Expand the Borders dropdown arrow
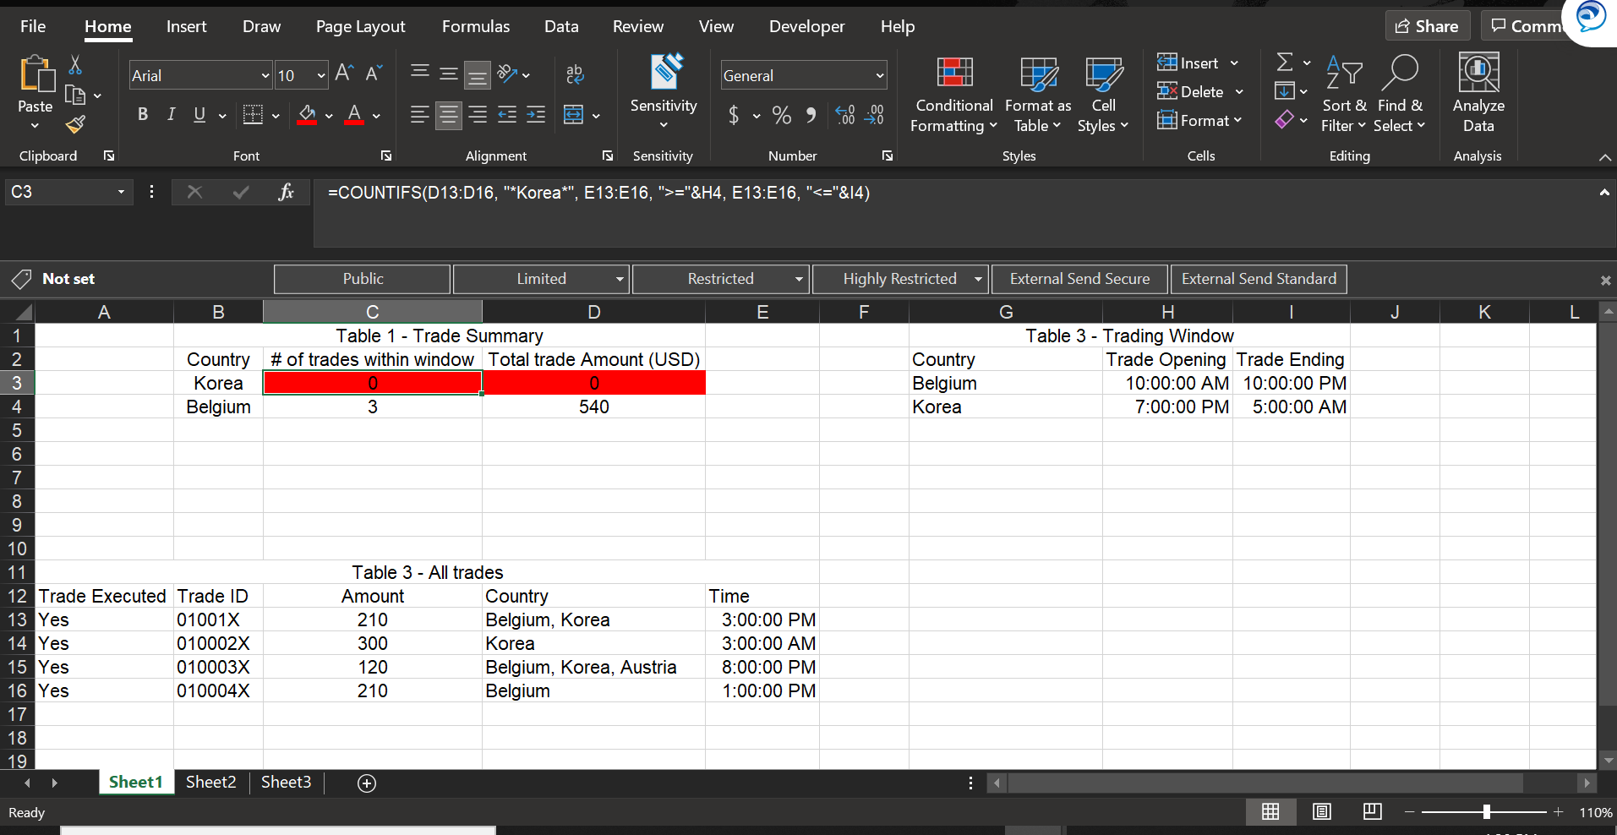This screenshot has width=1617, height=835. click(276, 116)
